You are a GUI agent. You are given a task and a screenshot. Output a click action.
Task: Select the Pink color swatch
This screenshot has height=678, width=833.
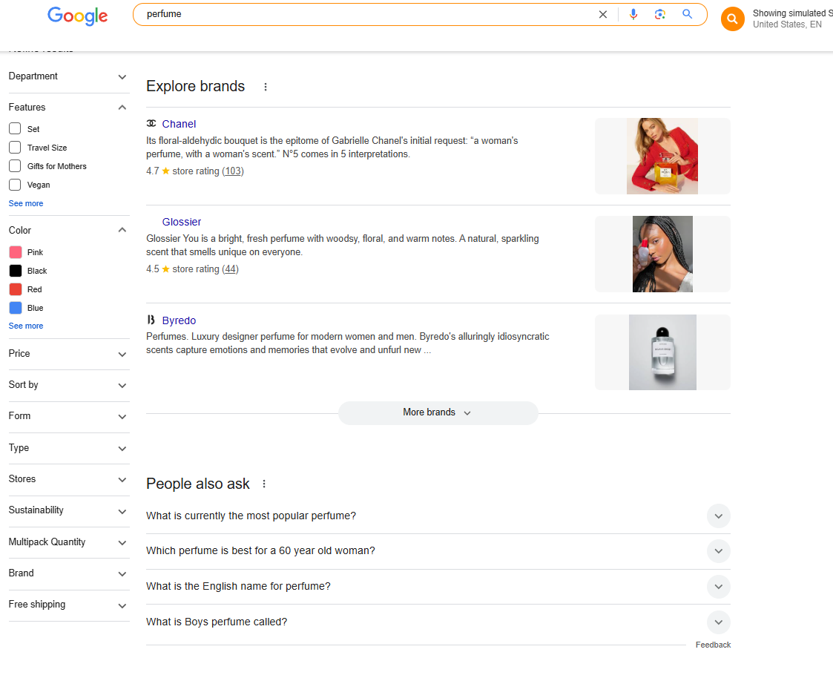(16, 252)
